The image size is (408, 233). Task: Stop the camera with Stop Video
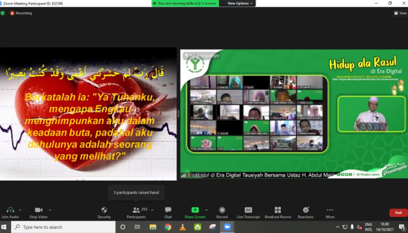click(x=38, y=210)
